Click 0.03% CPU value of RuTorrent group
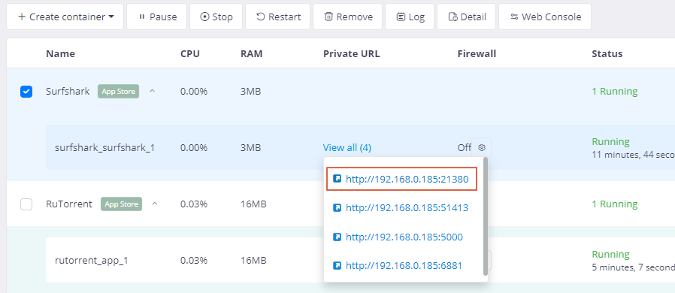 [194, 204]
